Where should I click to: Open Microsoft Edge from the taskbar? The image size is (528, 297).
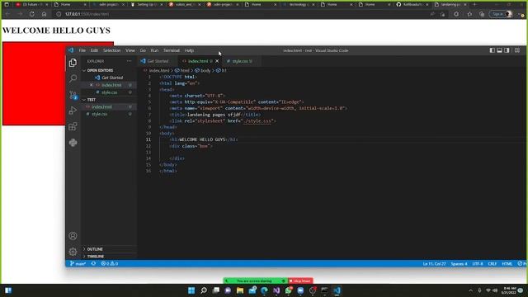click(264, 290)
